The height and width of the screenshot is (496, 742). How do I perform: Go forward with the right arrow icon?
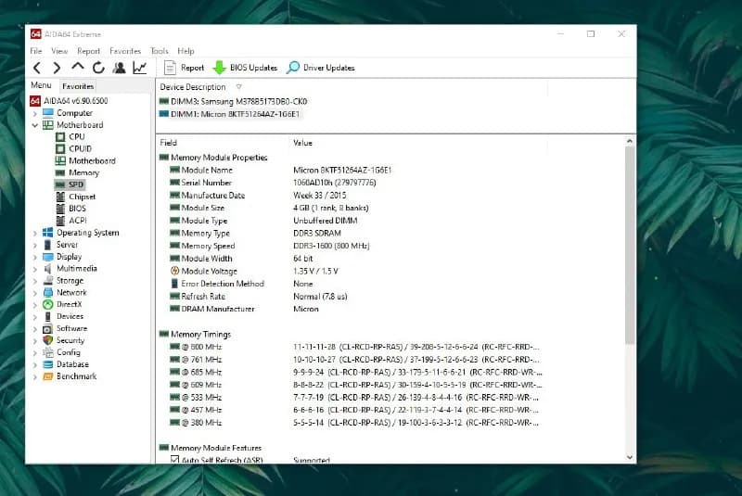coord(57,68)
